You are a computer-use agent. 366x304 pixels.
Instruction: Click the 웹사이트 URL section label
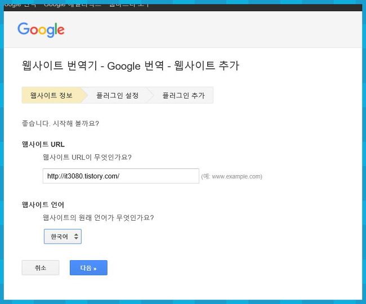click(43, 144)
